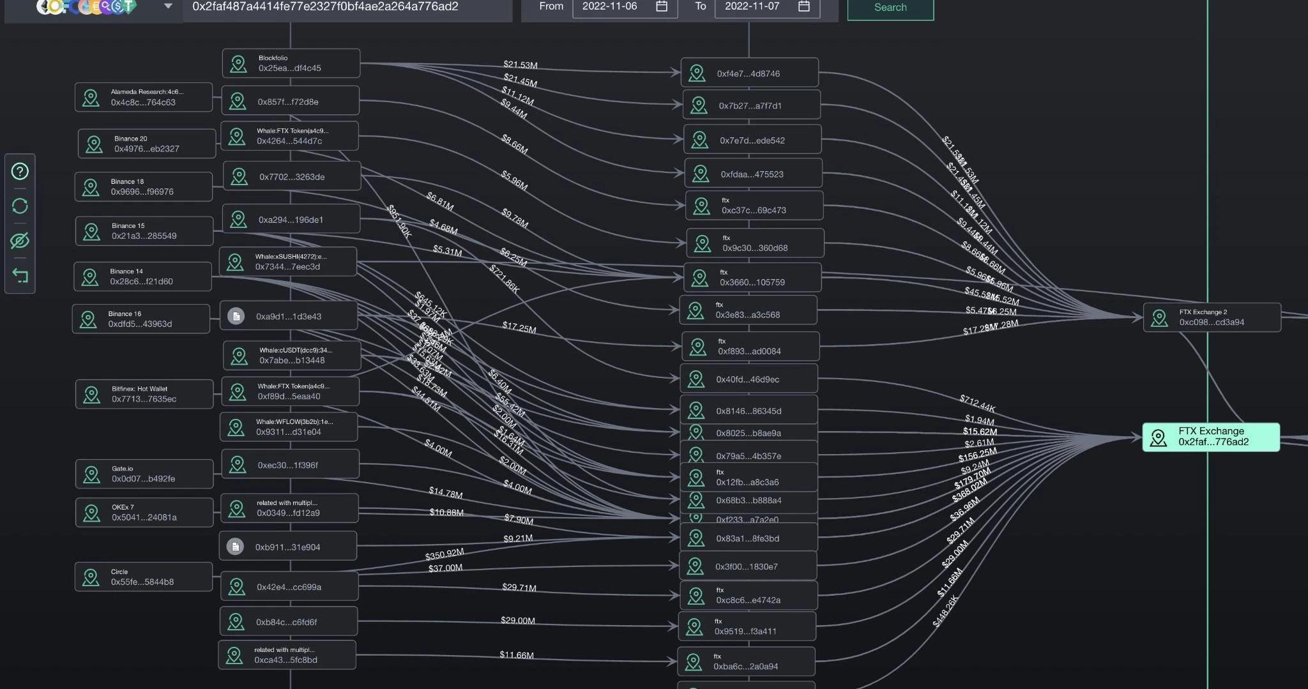The height and width of the screenshot is (689, 1308).
Task: Click the contract icon on 0xa9d1...1d3e43
Action: 236,316
